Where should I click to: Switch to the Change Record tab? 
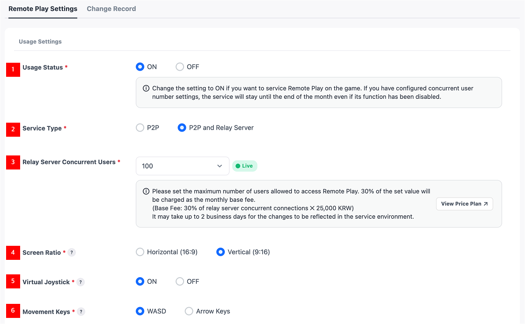[111, 9]
